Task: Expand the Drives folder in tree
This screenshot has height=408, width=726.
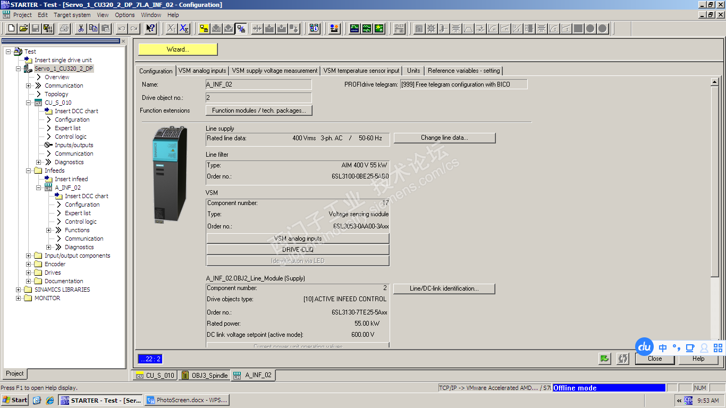Action: click(x=28, y=273)
